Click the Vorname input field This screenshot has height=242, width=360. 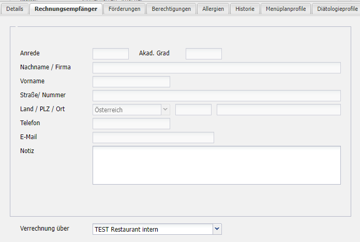[131, 82]
